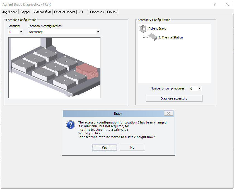Open the Jog/Teach tab
The width and height of the screenshot is (234, 189).
10,12
